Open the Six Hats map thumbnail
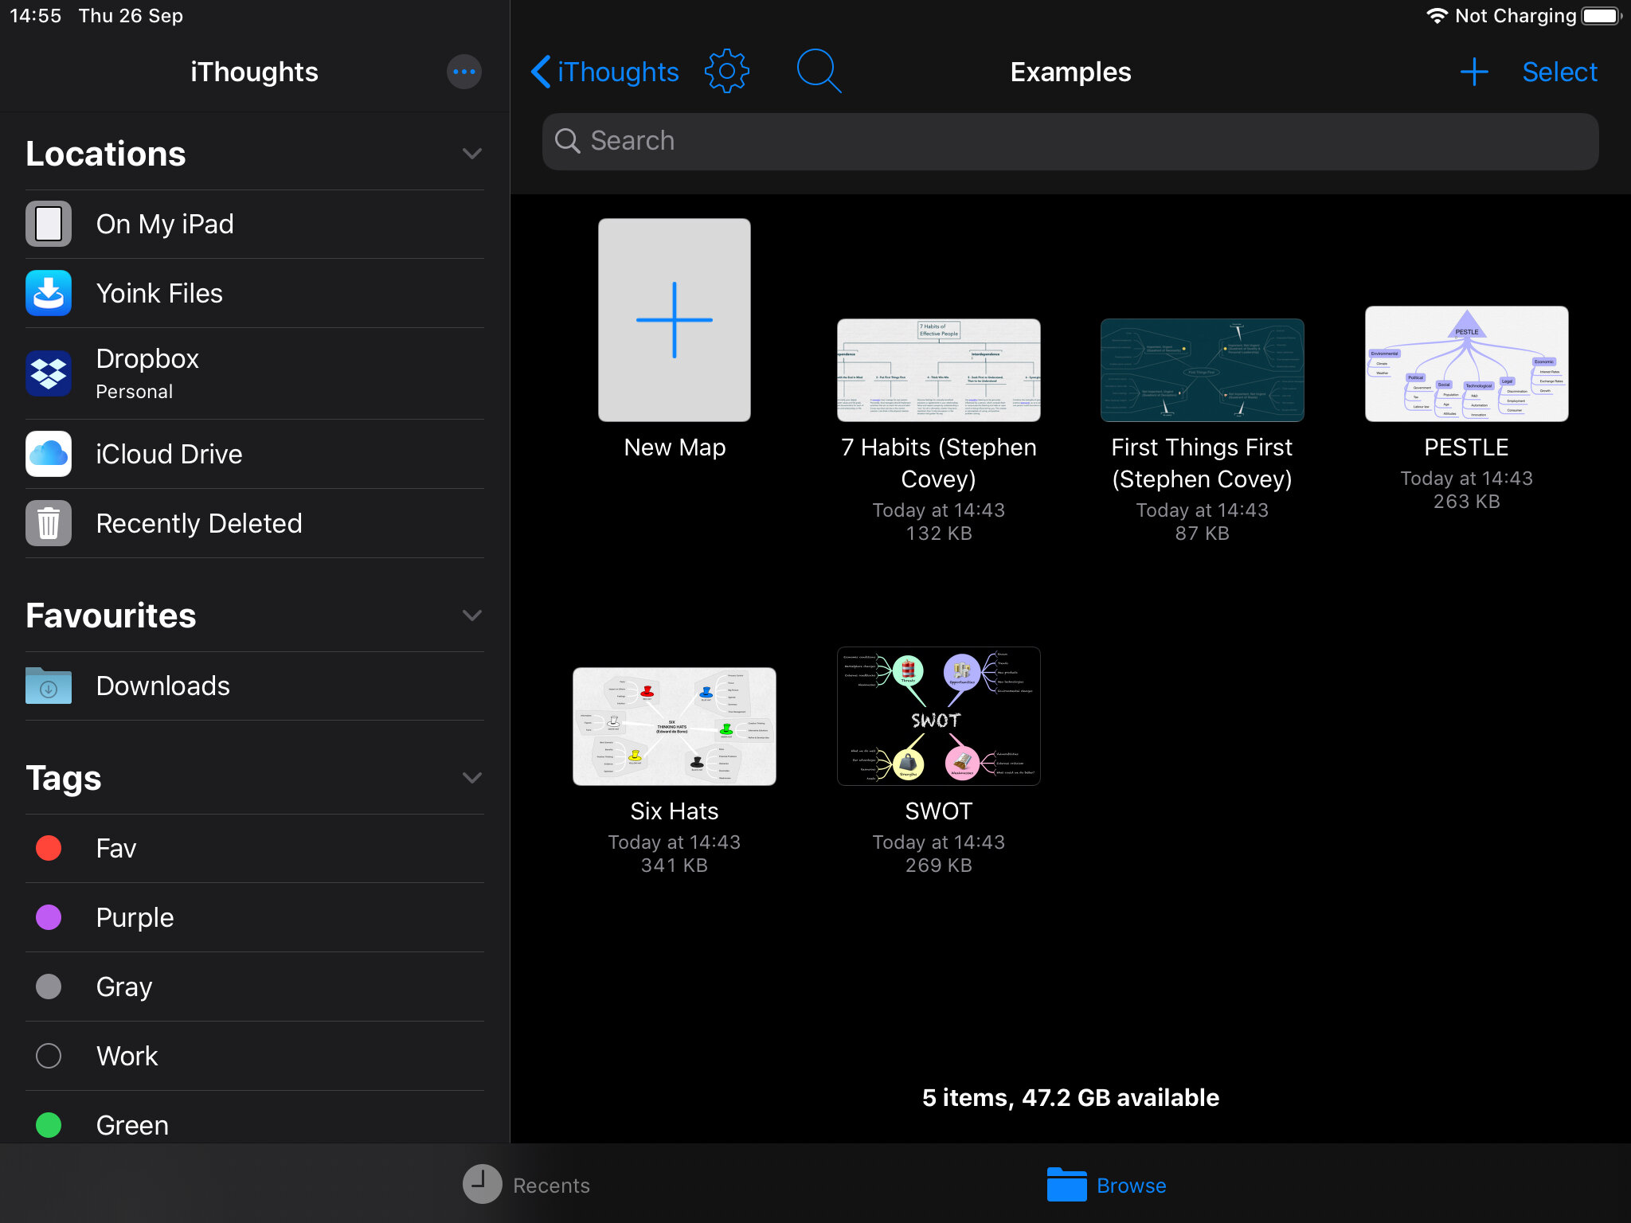1631x1223 pixels. (674, 726)
